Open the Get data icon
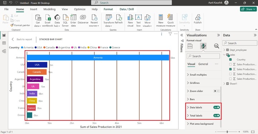 pos(38,17)
